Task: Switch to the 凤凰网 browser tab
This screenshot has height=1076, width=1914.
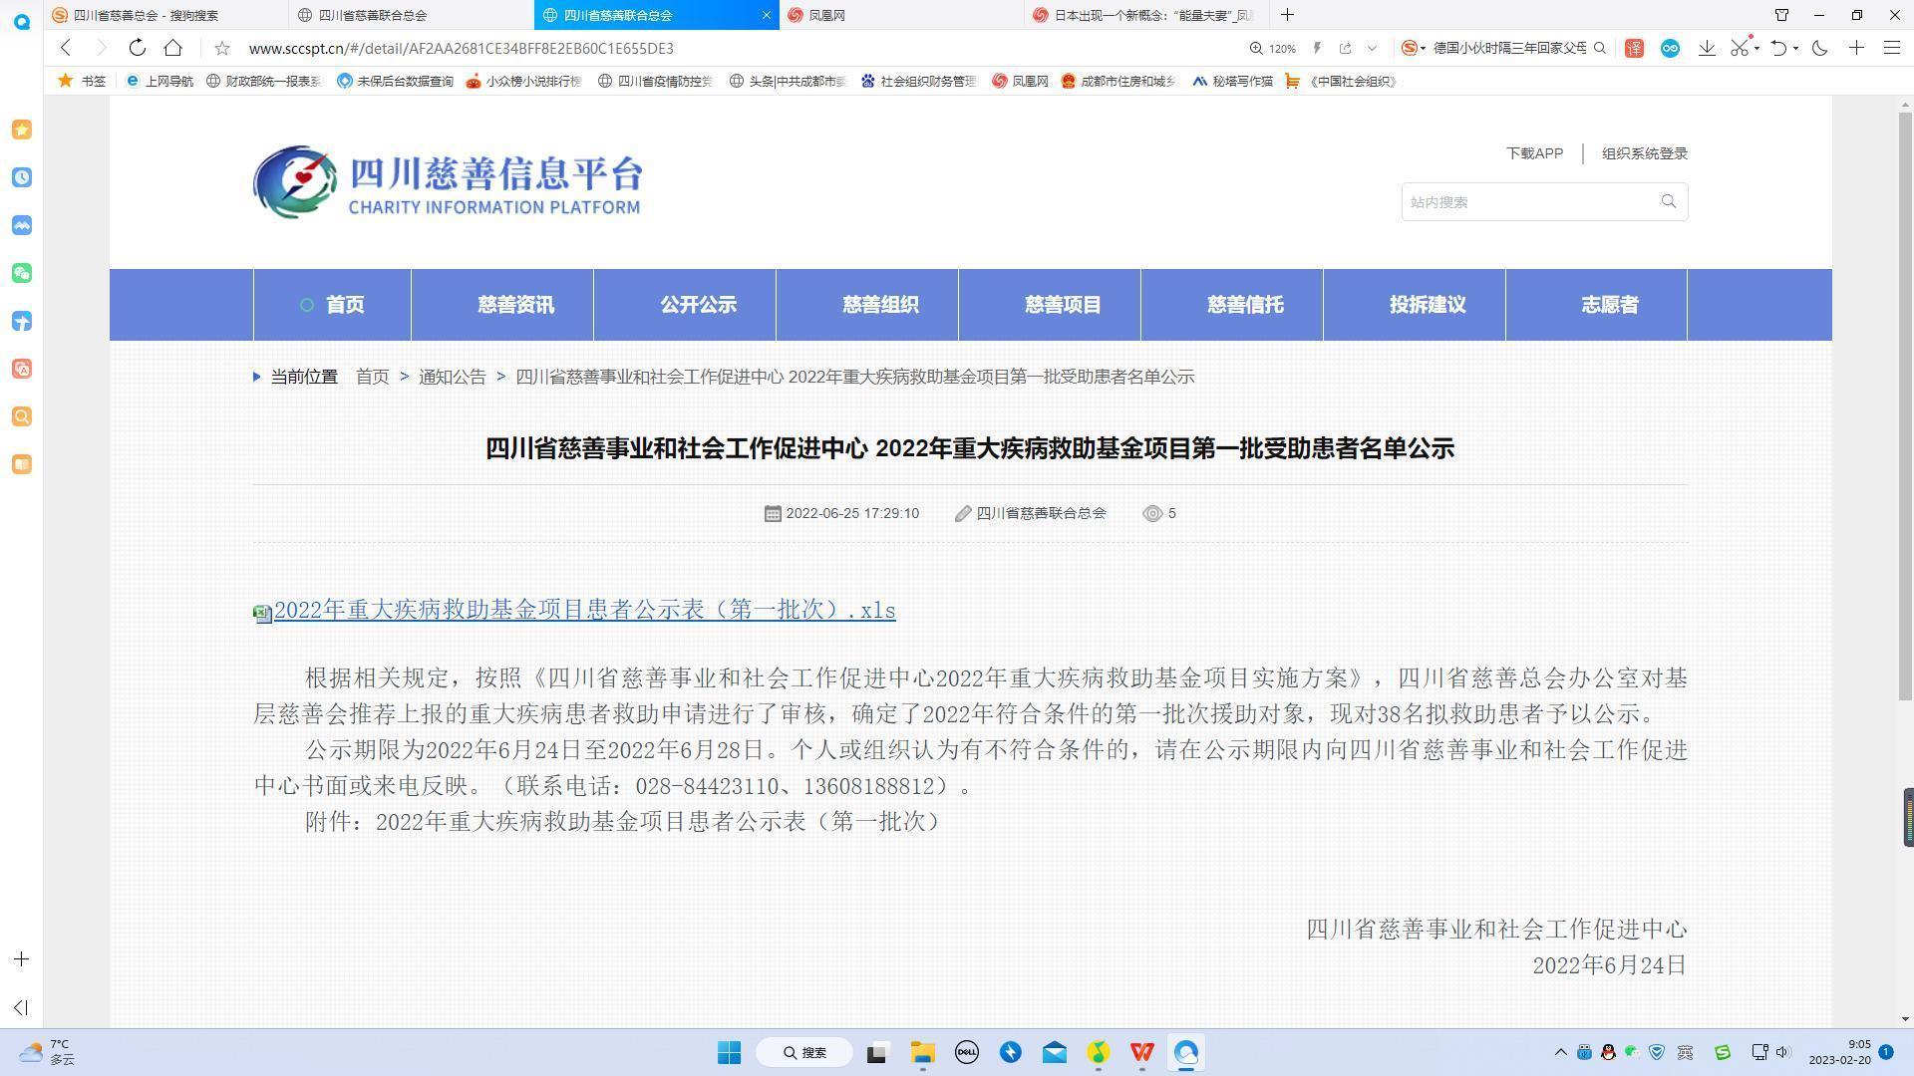Action: click(826, 15)
